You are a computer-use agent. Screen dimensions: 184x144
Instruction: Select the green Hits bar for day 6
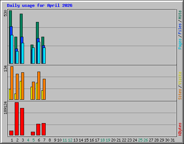tap(37, 30)
